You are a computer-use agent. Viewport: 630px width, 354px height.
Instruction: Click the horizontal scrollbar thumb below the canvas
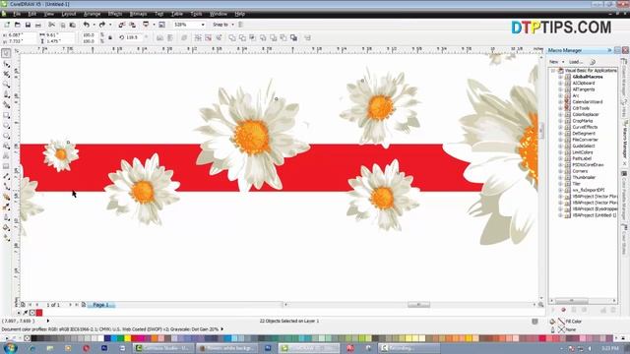pos(418,305)
